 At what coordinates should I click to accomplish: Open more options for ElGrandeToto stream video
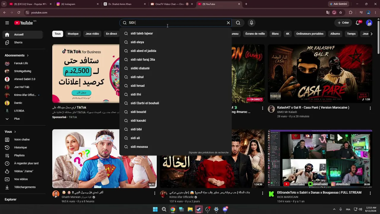point(370,193)
